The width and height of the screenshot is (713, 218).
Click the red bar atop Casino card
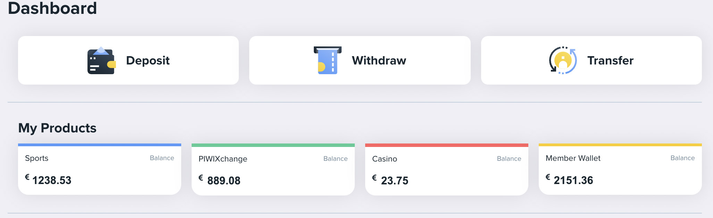[x=447, y=145]
